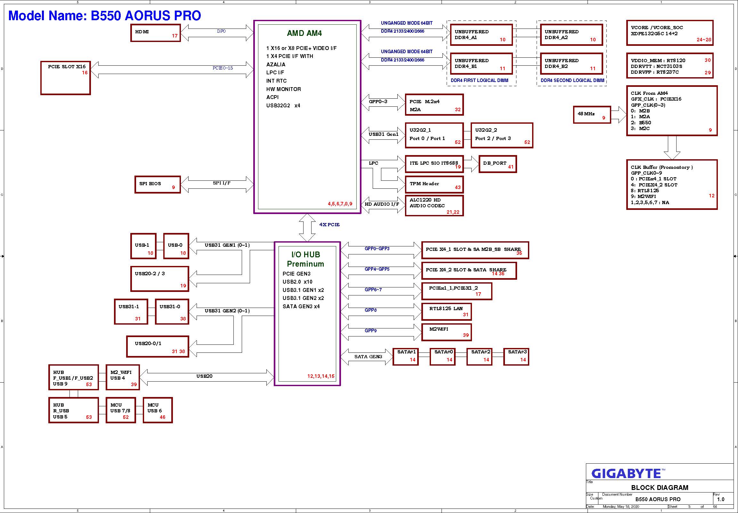The image size is (738, 513).
Task: Click the "USB31 GEN2 (0~1)" label
Action: (227, 311)
